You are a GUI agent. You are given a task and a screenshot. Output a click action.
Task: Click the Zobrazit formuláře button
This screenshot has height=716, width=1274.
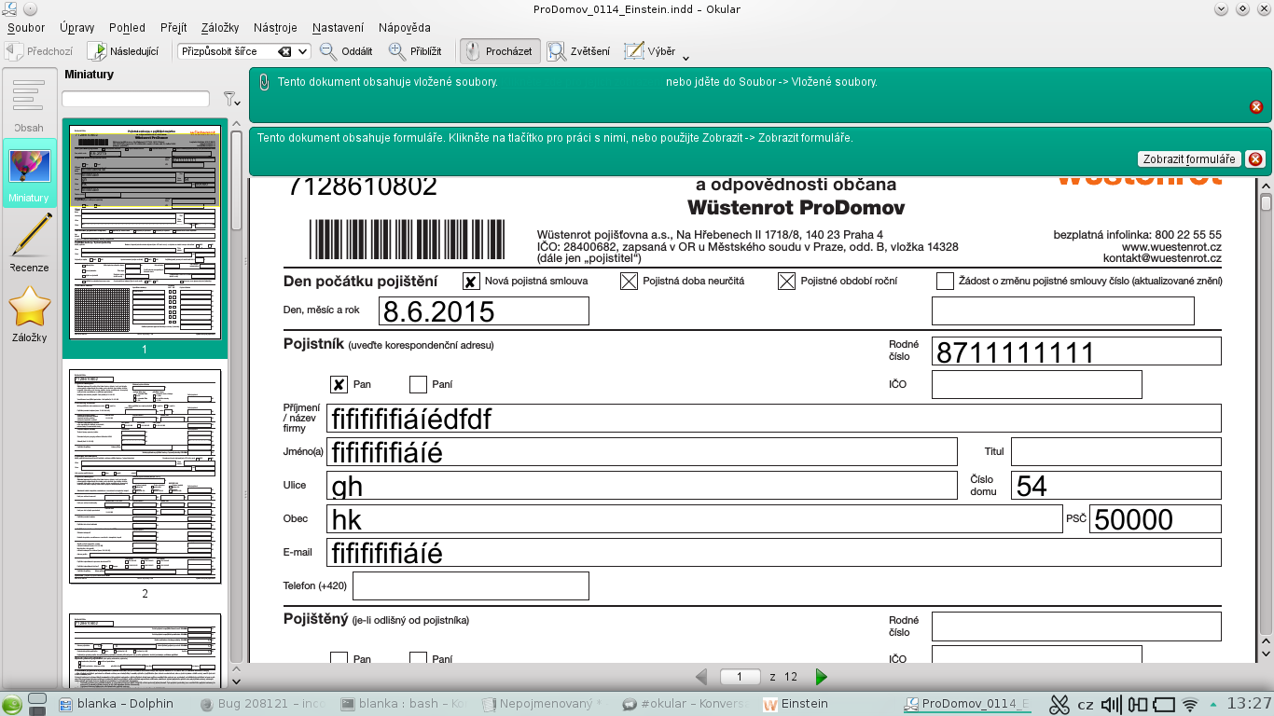click(1189, 159)
